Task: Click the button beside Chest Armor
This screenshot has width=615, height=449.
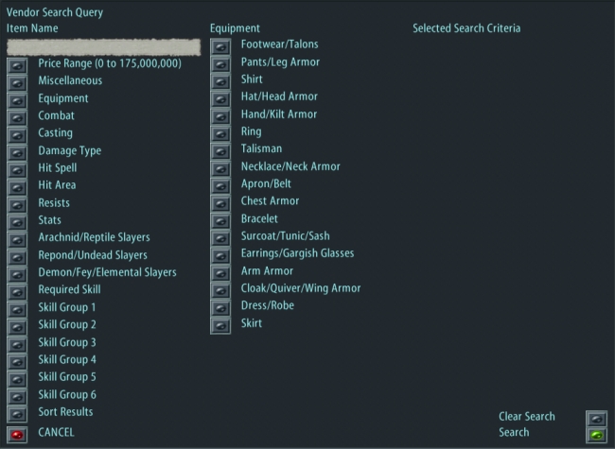Action: pyautogui.click(x=220, y=204)
